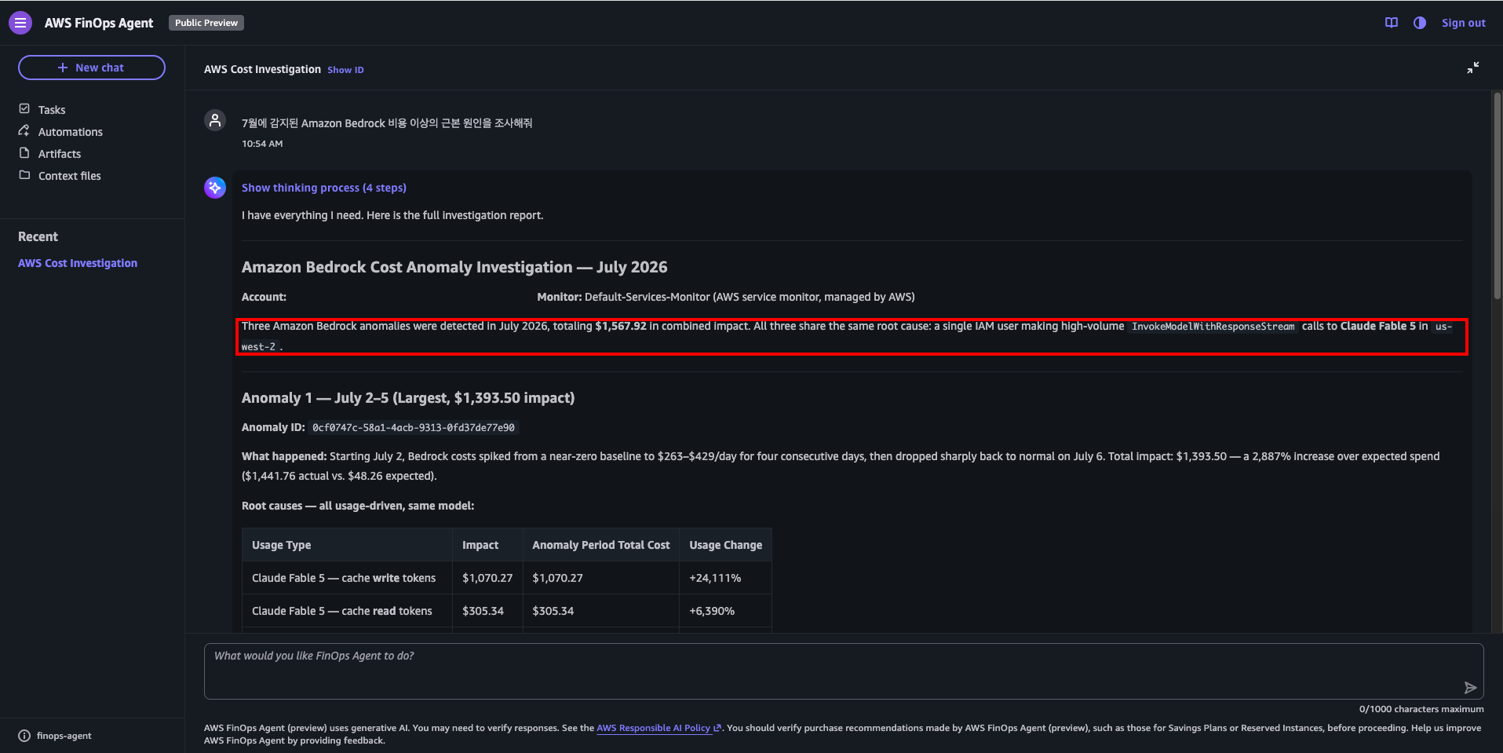The width and height of the screenshot is (1503, 753).
Task: Click the 10:54 AM message timestamp
Action: [x=262, y=144]
